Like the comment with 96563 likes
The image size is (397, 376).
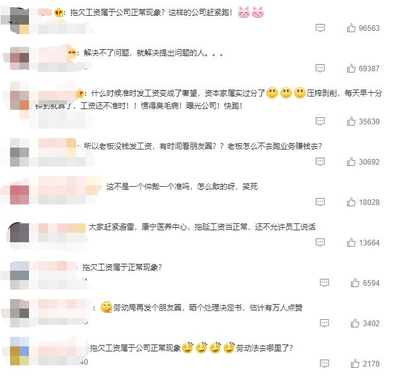[351, 28]
